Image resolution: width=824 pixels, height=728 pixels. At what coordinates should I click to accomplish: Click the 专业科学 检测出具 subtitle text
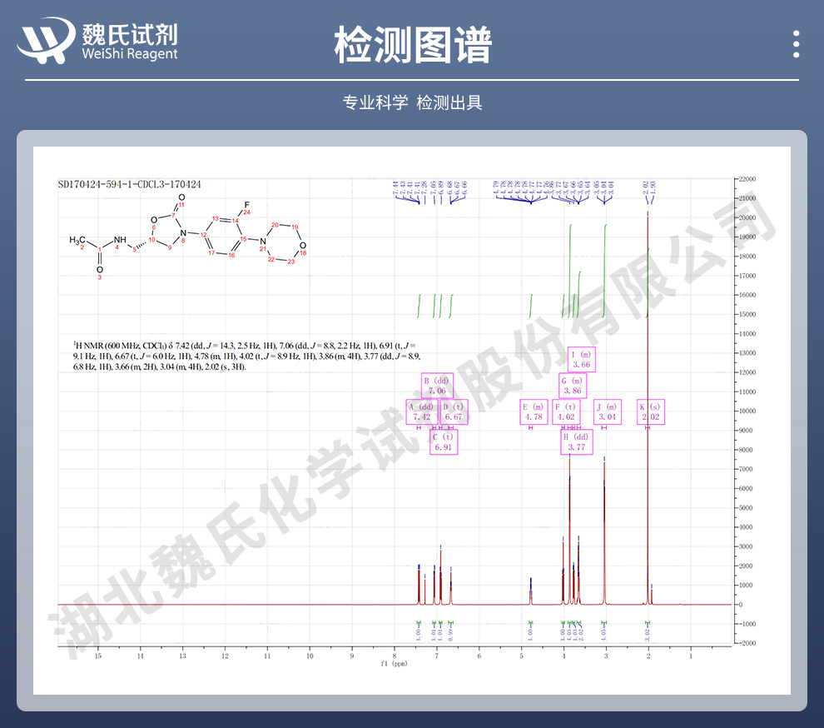412,102
